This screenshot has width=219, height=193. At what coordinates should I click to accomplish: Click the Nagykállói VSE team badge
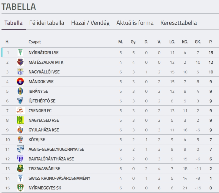coord(20,72)
